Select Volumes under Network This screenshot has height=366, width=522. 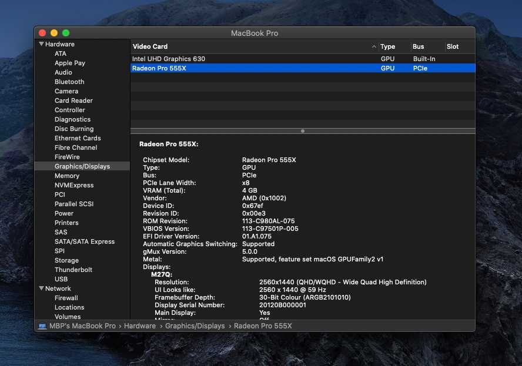pos(68,317)
